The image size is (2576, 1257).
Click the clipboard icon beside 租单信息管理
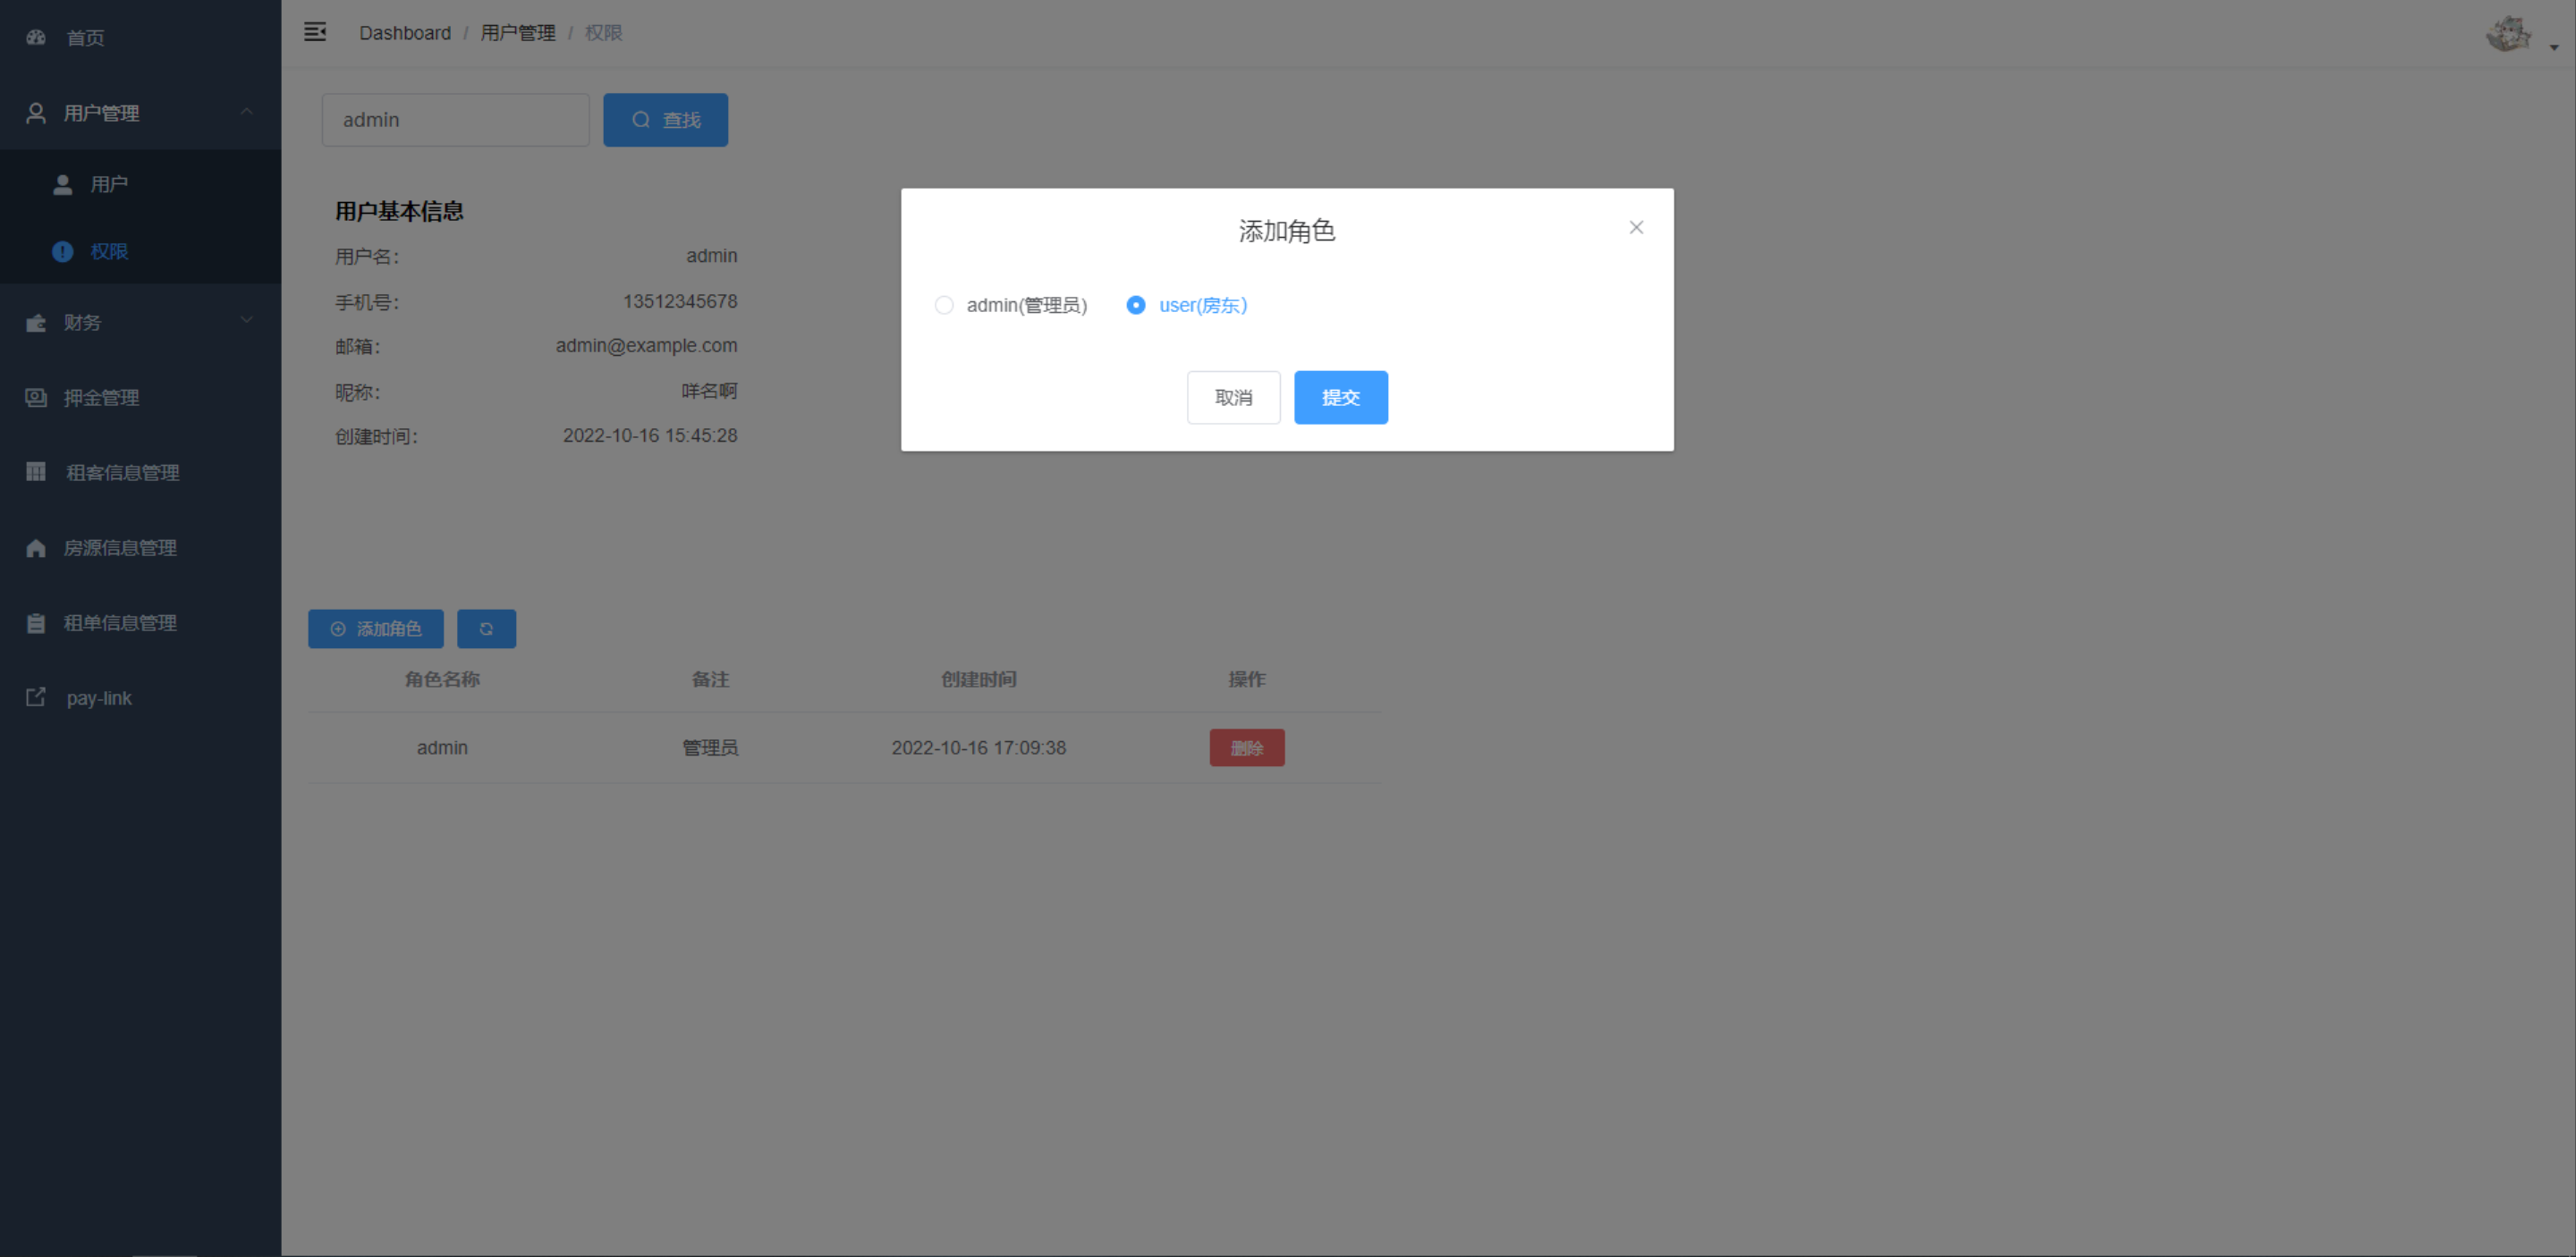point(36,622)
